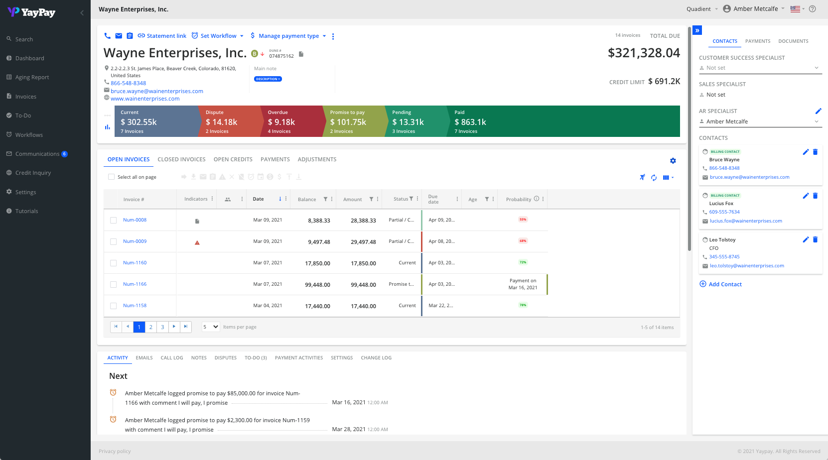Edit the AR Specialist assignment
Screen dimensions: 828x460
point(818,111)
